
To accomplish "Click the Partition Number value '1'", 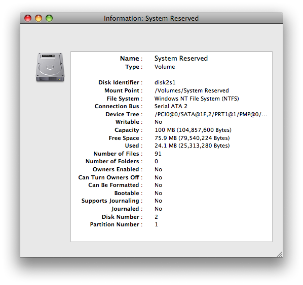I will pos(157,225).
